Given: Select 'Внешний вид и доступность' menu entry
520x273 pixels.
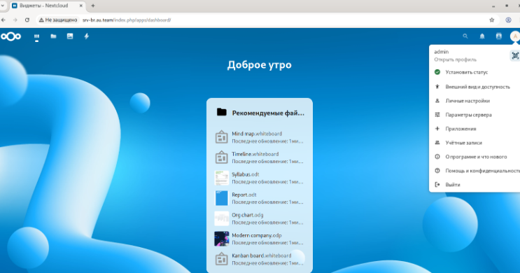Looking at the screenshot, I should [475, 87].
